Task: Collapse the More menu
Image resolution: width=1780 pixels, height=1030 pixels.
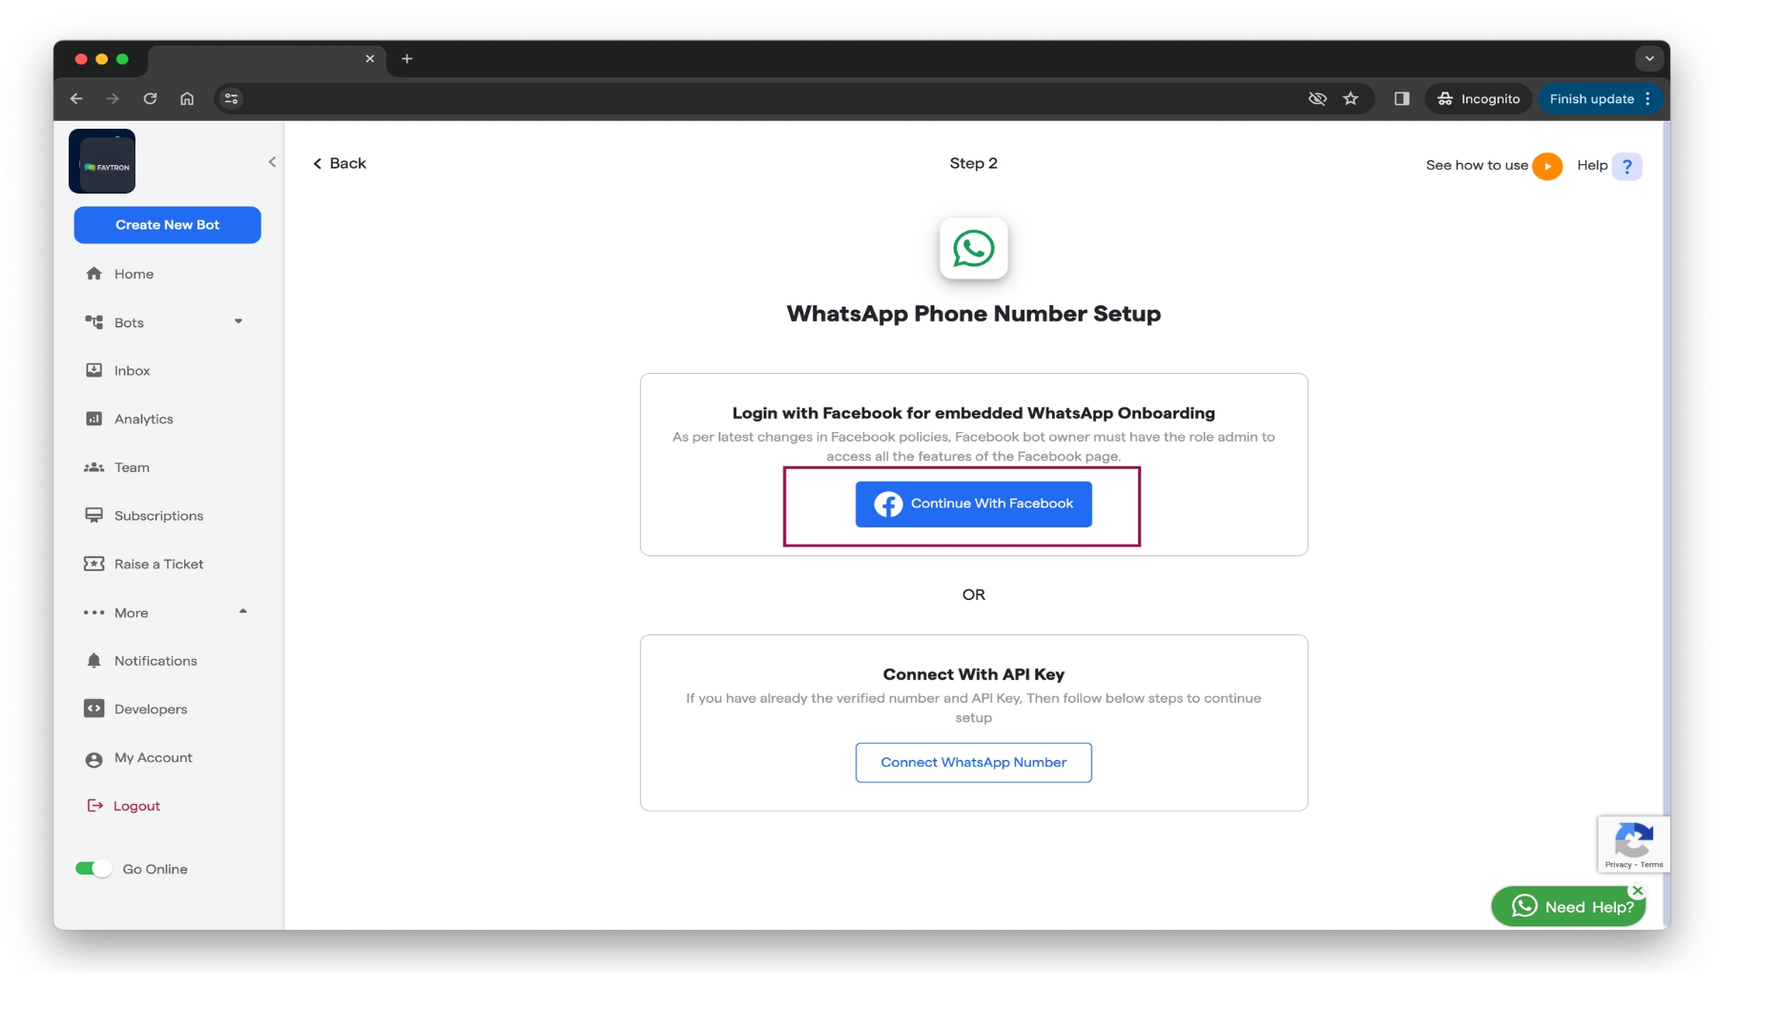Action: coord(243,611)
